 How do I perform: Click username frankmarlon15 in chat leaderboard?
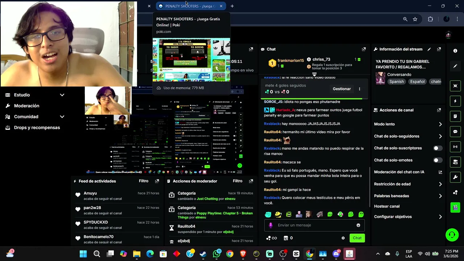point(291,61)
